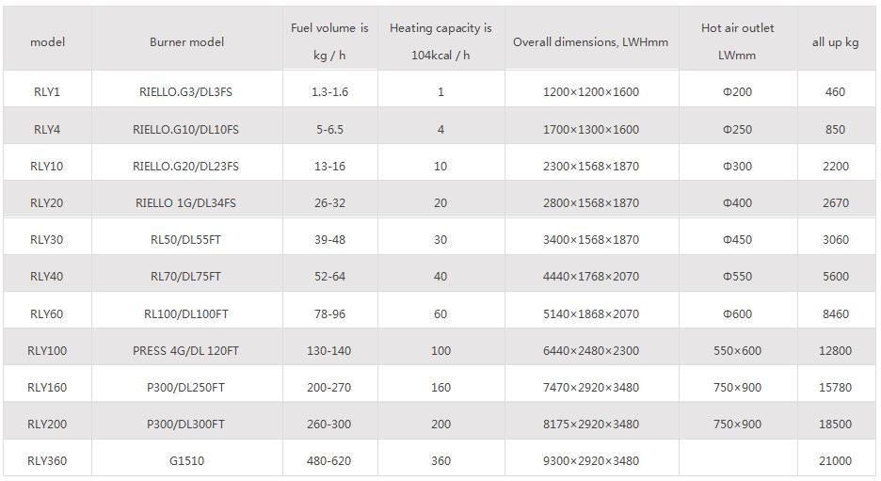Select the 6440×2480×2300 dimensions cell

pos(590,351)
